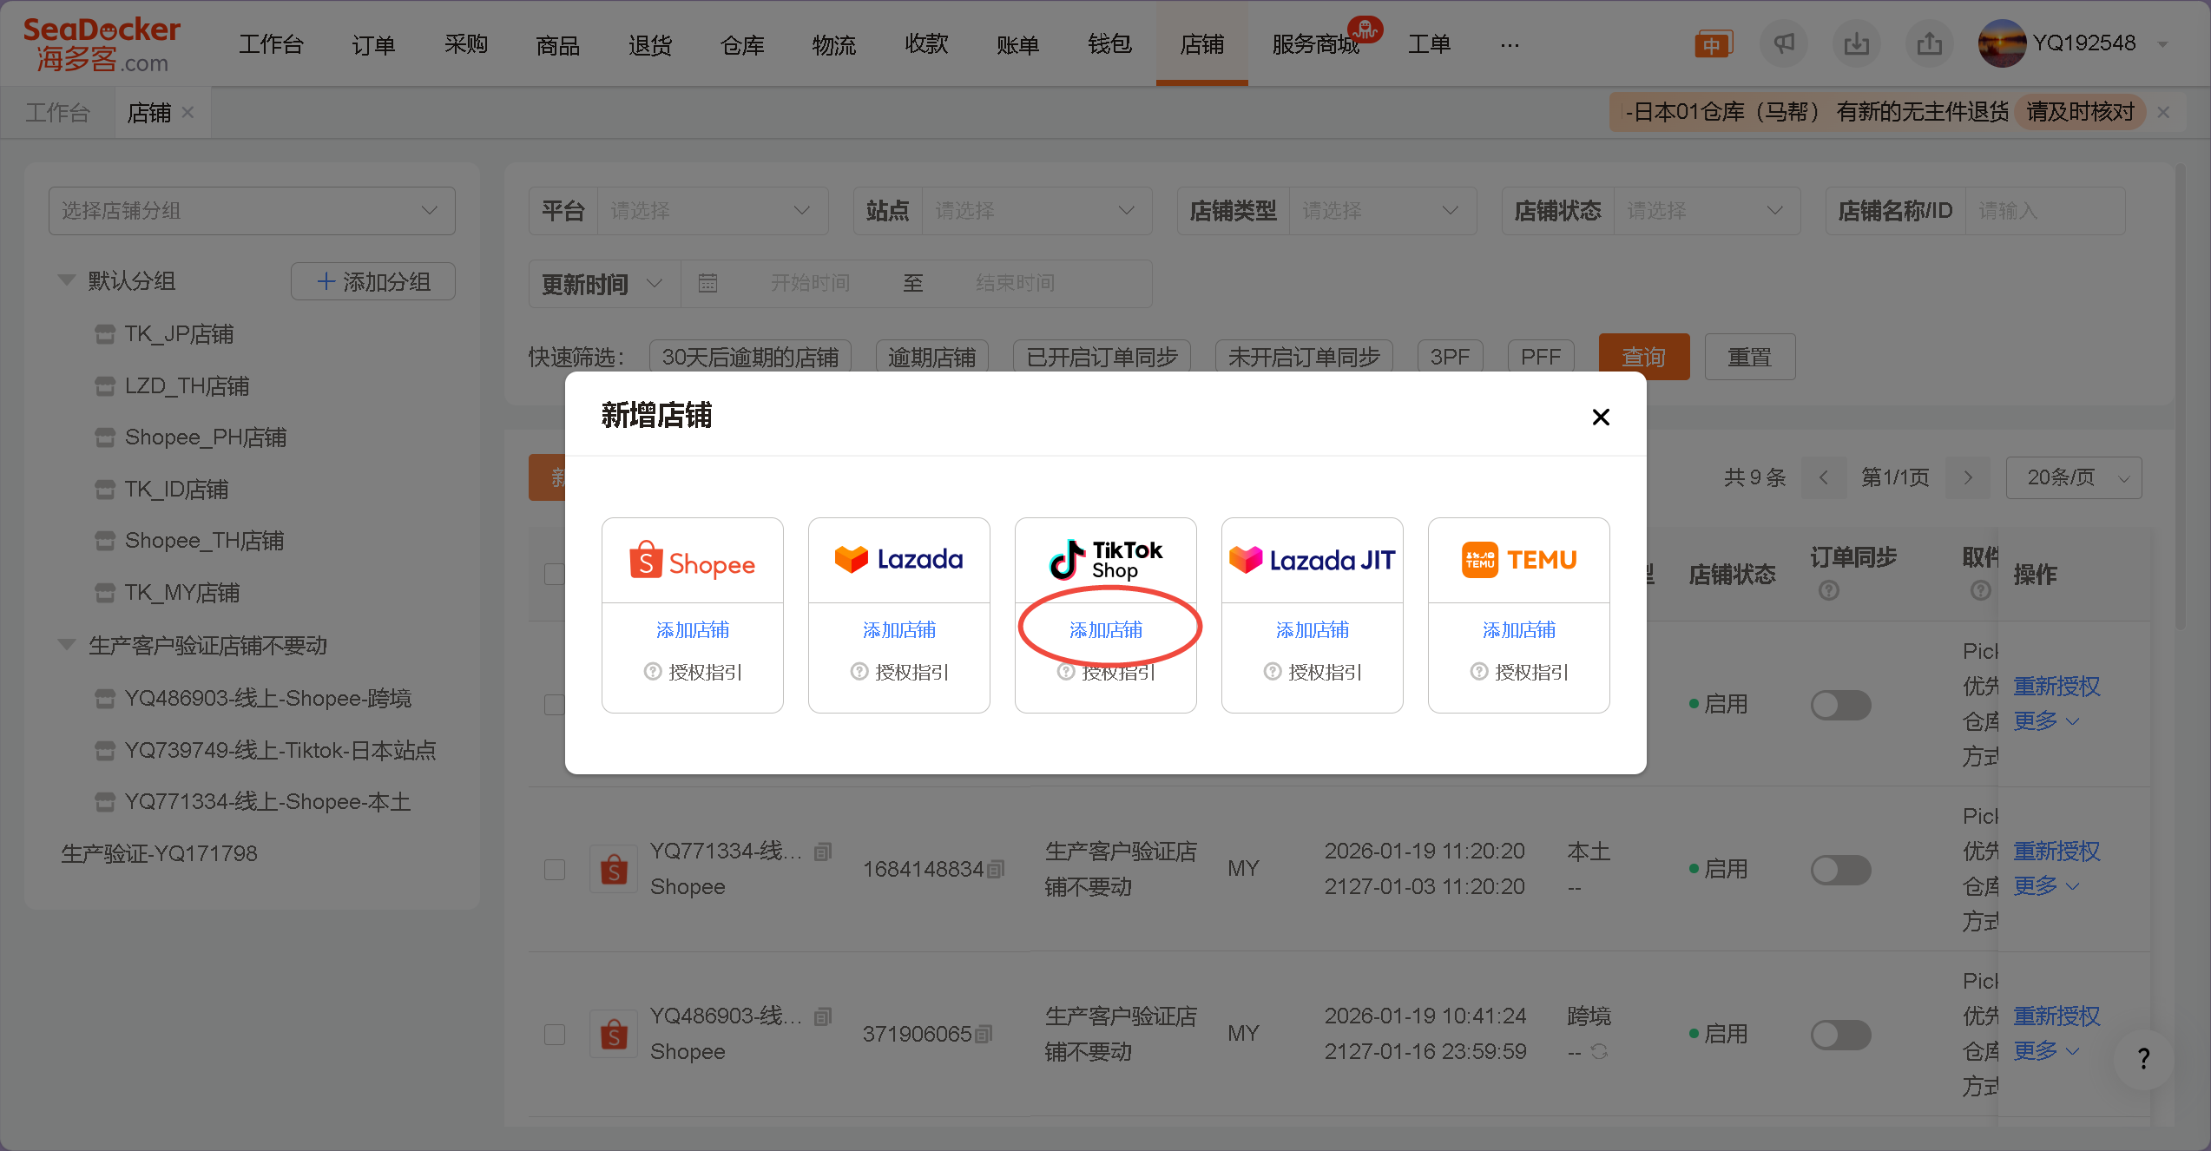
Task: Toggle order sync for store YQ771334
Action: (1841, 869)
